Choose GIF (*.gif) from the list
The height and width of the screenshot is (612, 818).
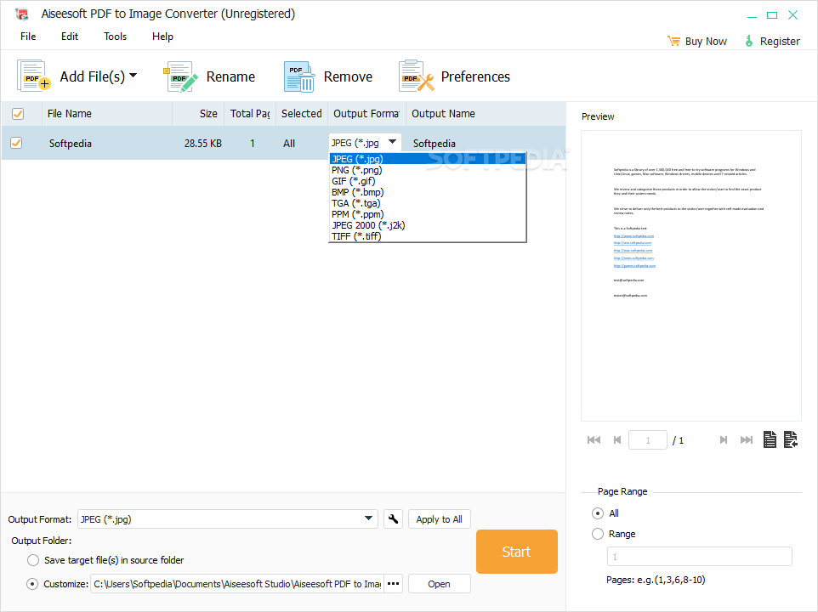click(x=428, y=181)
